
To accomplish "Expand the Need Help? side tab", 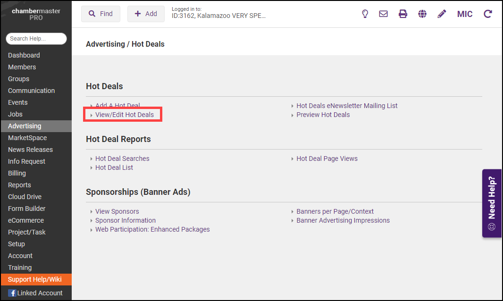I will (x=492, y=203).
